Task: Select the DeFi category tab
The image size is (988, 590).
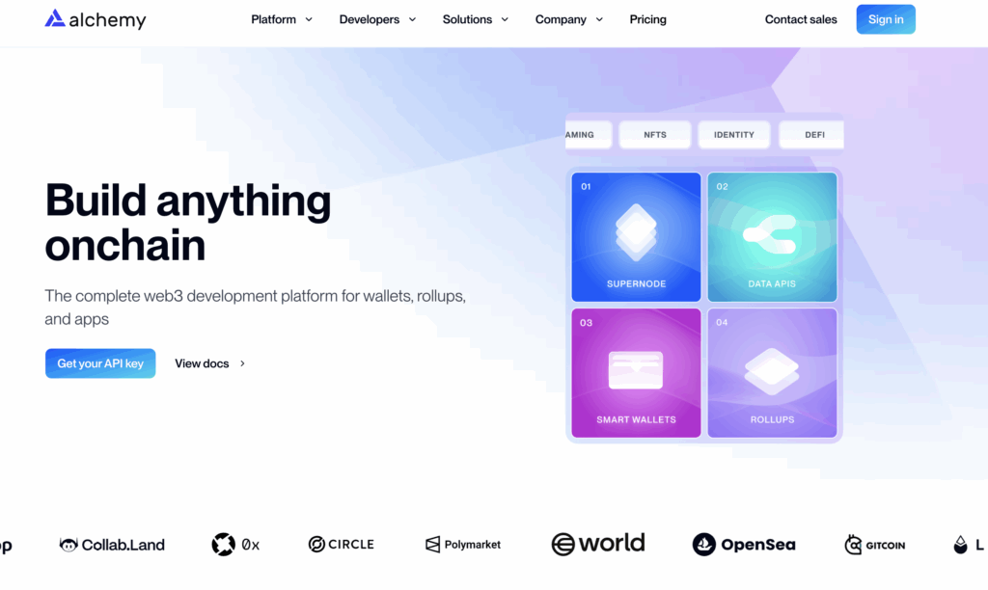Action: click(x=811, y=135)
